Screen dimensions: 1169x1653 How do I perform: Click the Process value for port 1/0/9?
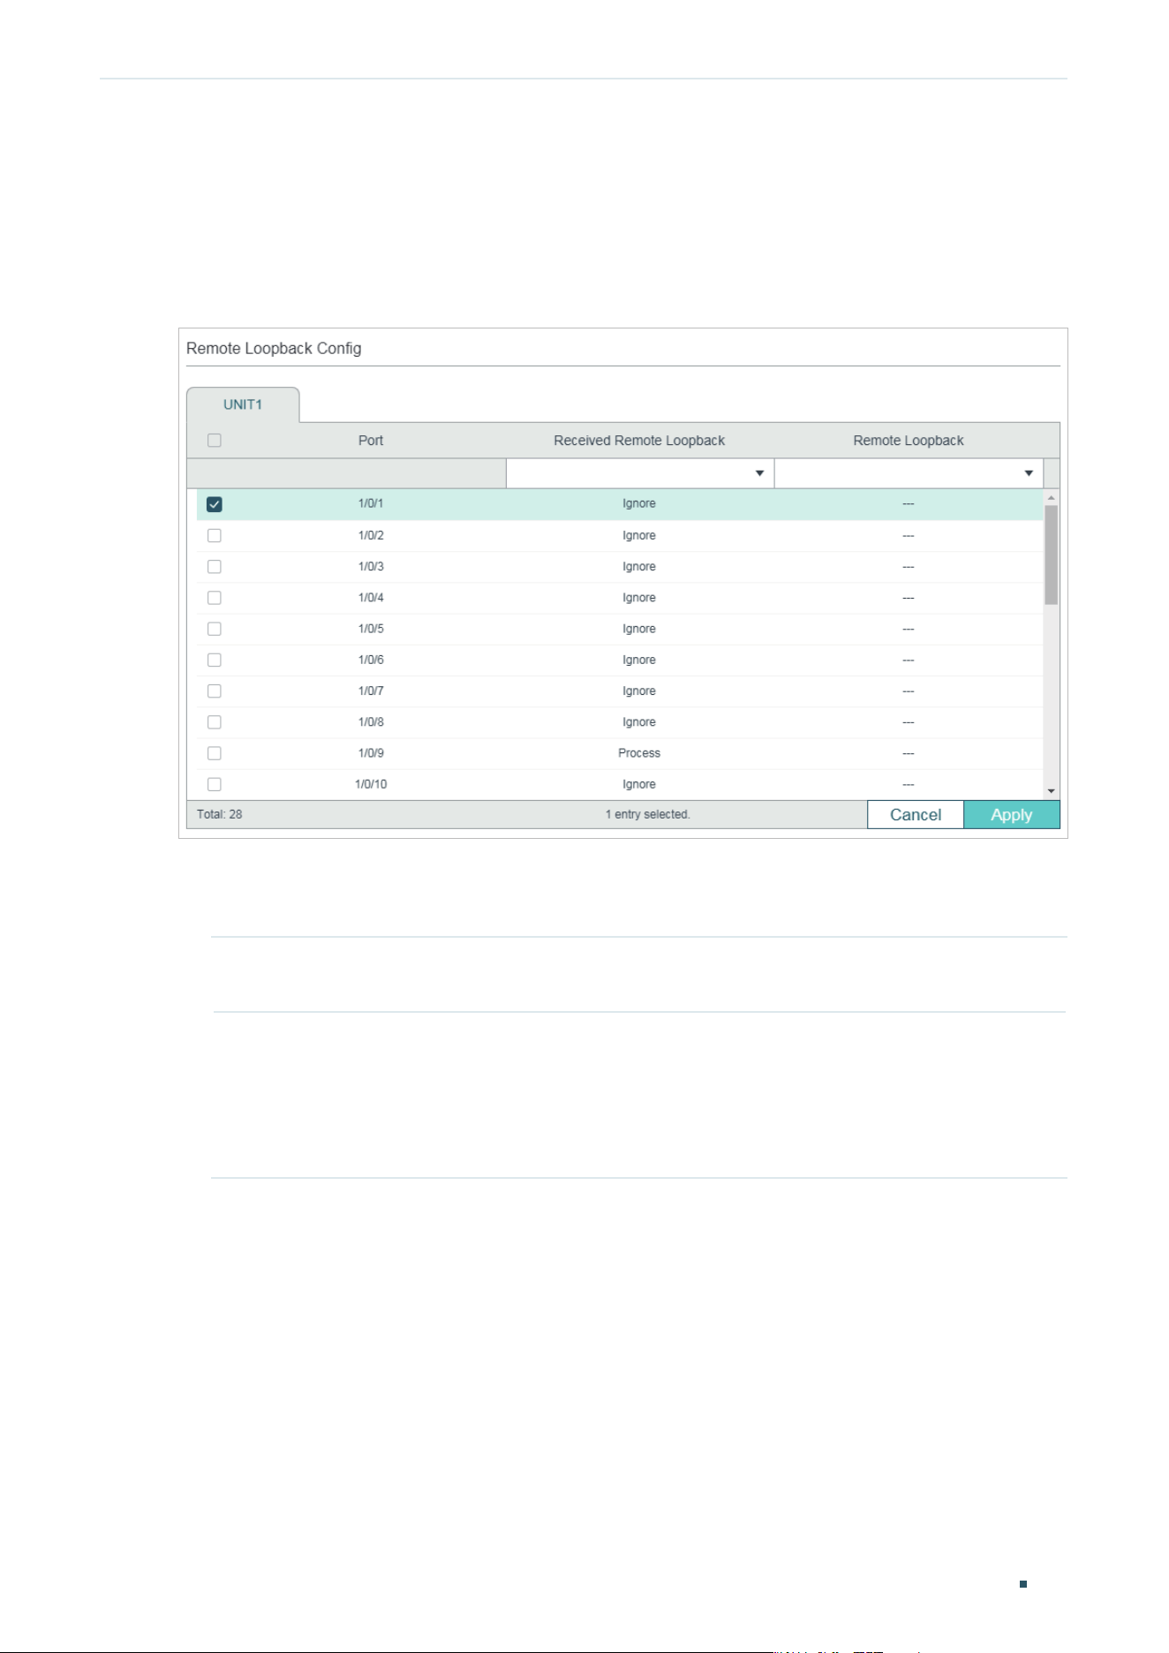coord(639,753)
